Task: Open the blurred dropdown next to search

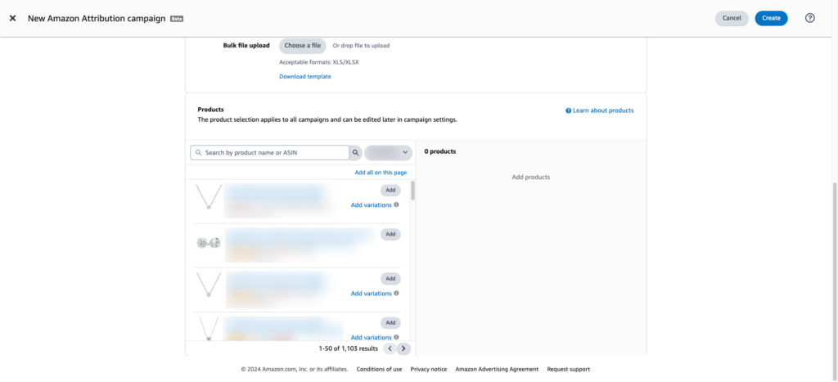Action: [389, 153]
